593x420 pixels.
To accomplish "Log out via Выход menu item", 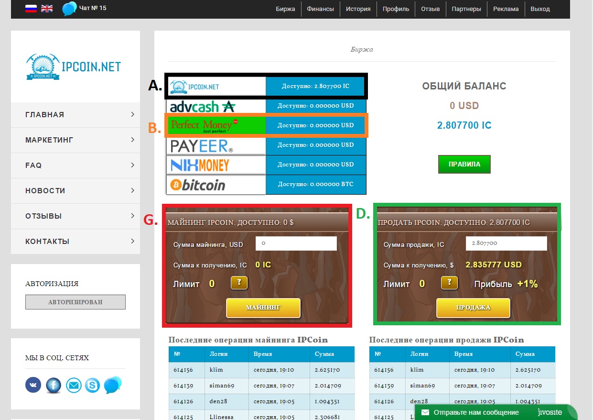I will pos(540,9).
